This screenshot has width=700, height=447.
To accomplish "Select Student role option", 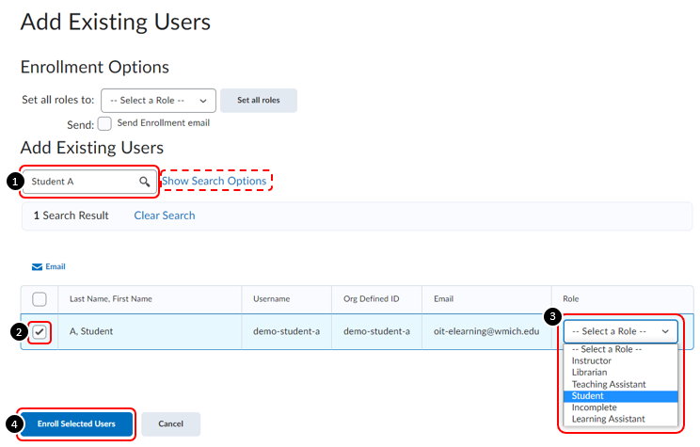I will [621, 396].
